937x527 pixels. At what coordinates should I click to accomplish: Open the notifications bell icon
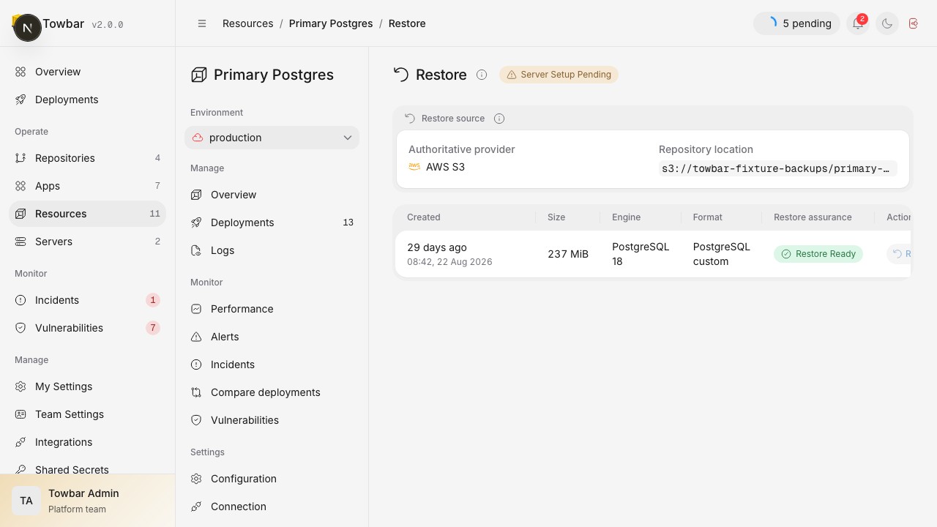click(x=857, y=23)
